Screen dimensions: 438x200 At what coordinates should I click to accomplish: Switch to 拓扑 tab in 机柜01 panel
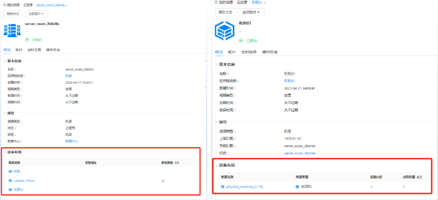[x=232, y=52]
